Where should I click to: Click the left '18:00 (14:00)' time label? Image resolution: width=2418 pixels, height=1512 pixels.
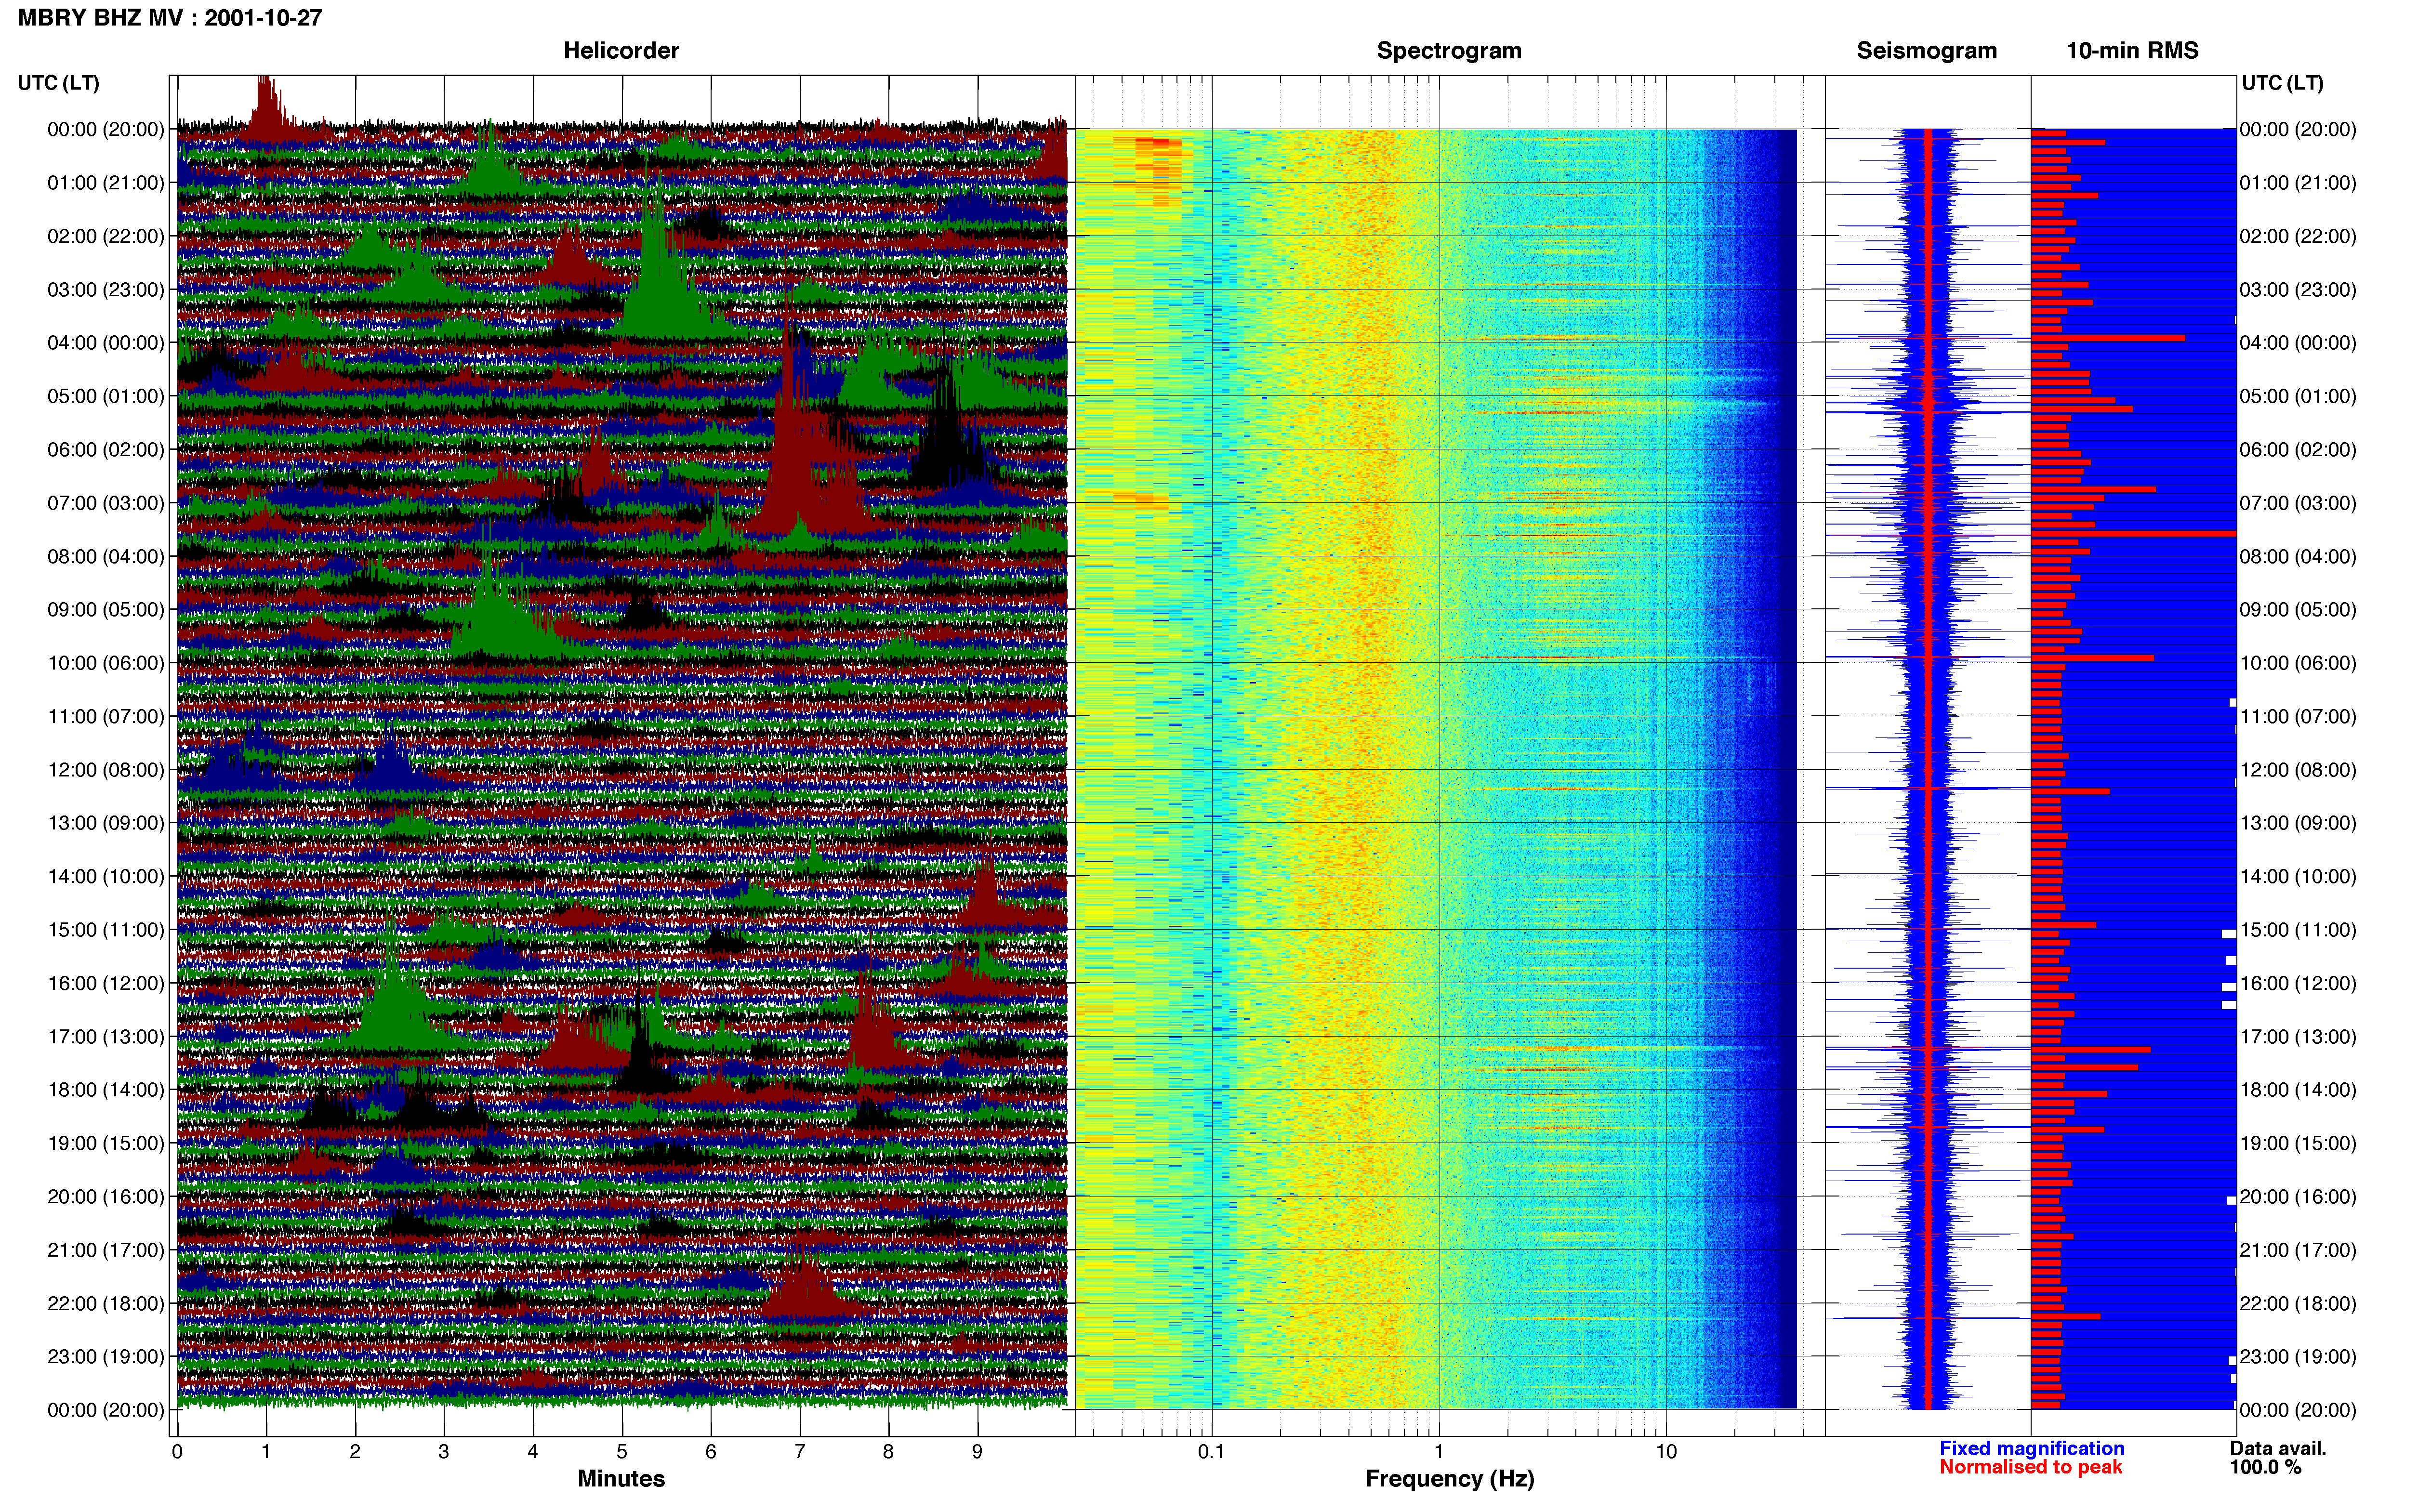(106, 1090)
